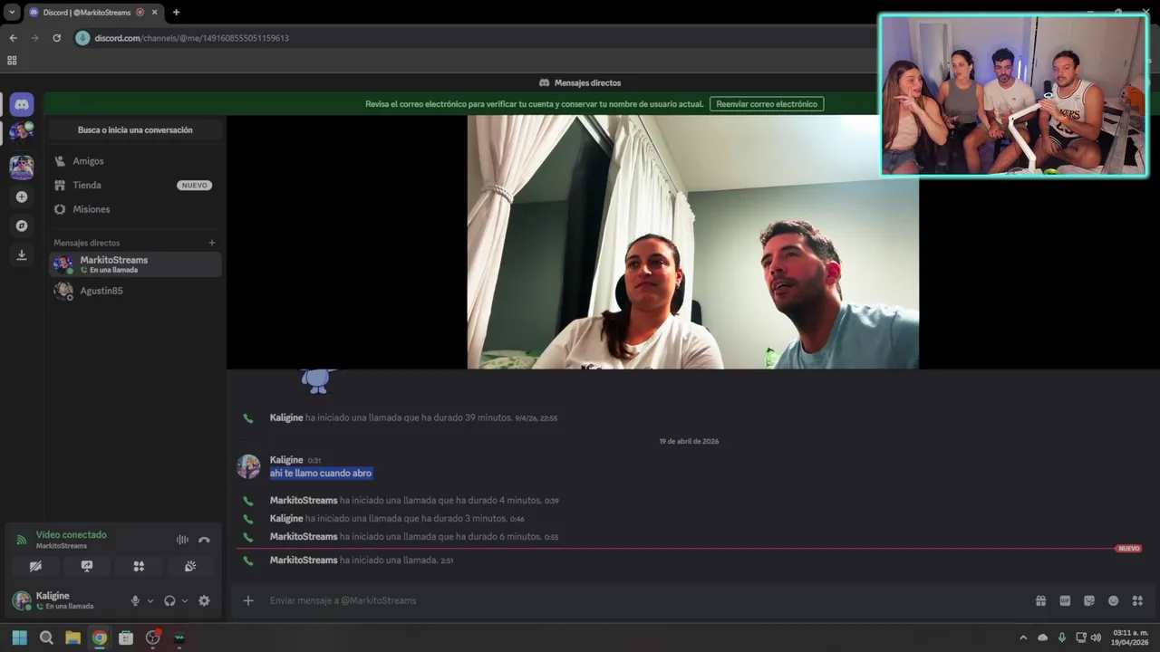1160x652 pixels.
Task: Open the first server avatar in sidebar
Action: [22, 132]
